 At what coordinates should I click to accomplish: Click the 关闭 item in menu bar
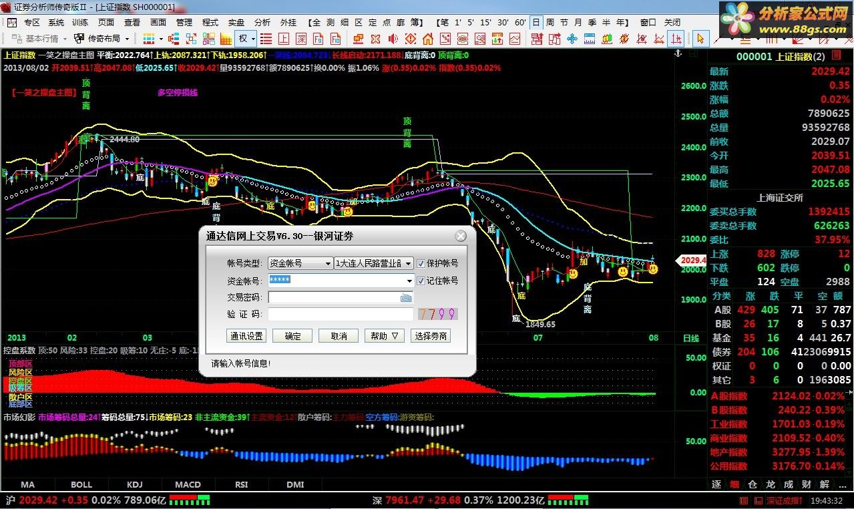click(672, 22)
